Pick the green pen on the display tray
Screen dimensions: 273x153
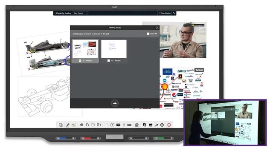tap(163, 138)
